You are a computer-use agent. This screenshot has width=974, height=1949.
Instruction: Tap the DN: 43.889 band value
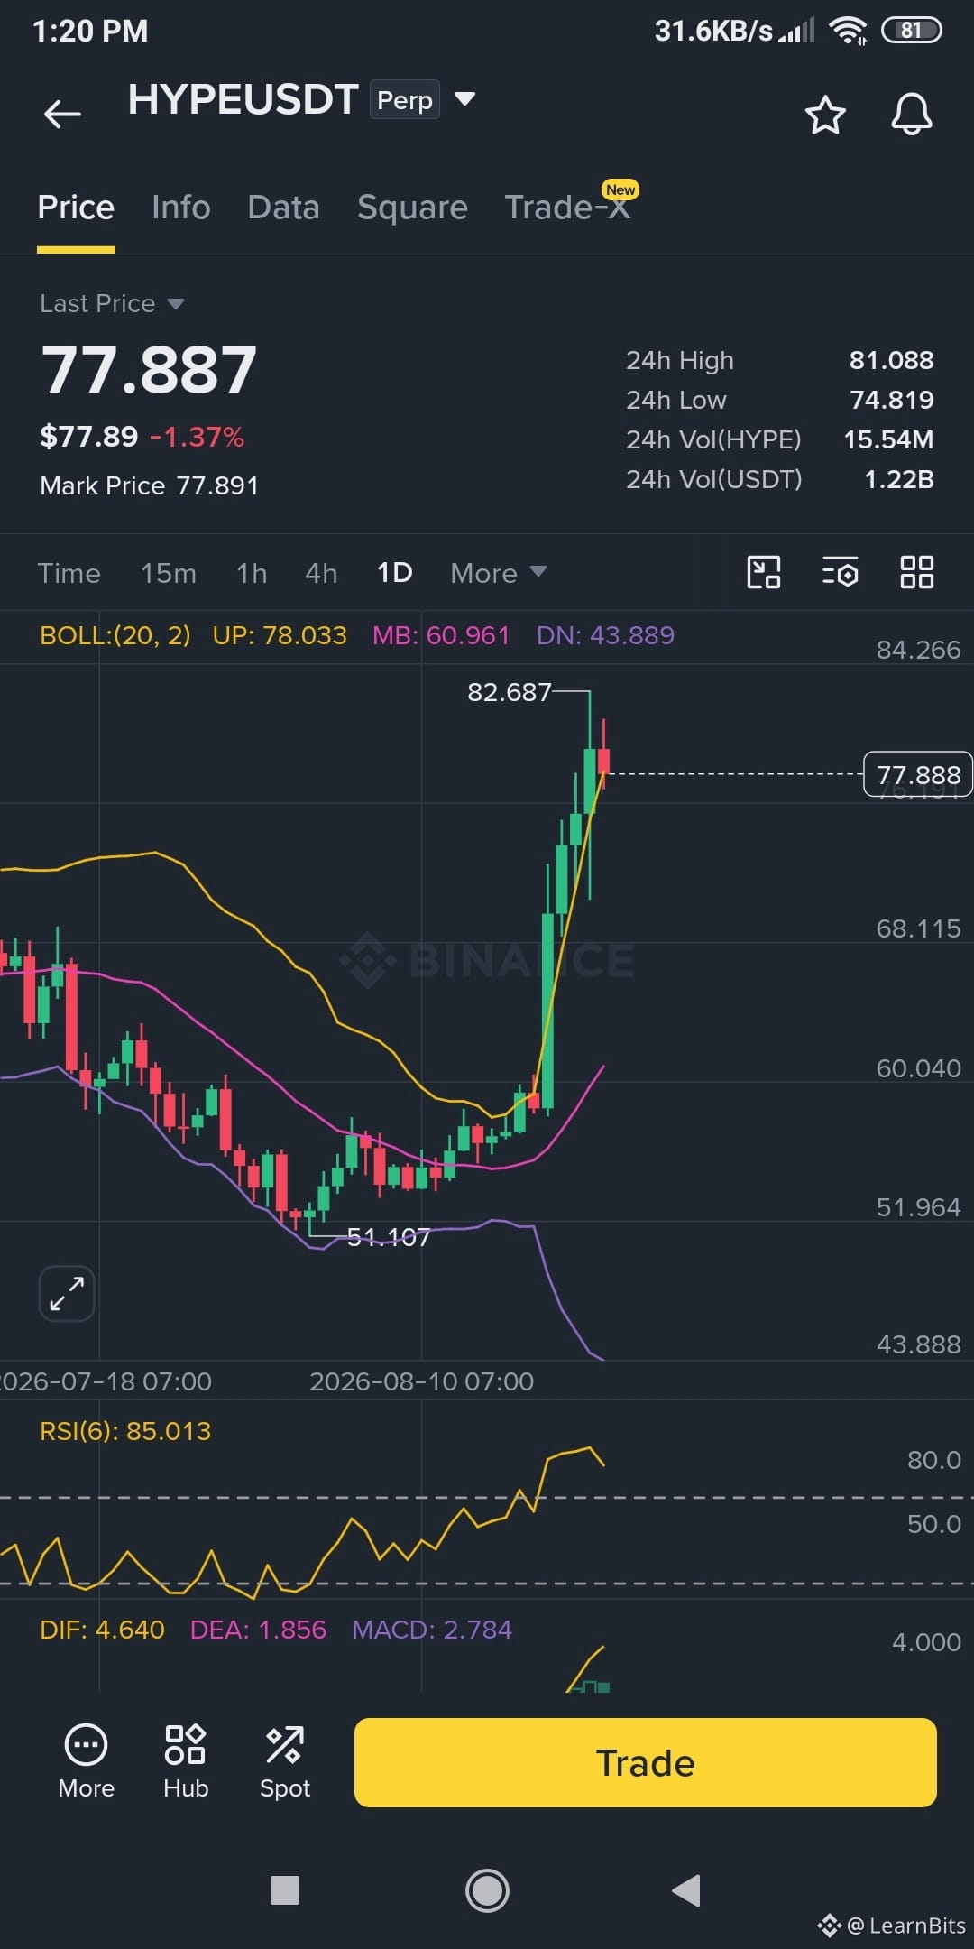click(x=605, y=635)
